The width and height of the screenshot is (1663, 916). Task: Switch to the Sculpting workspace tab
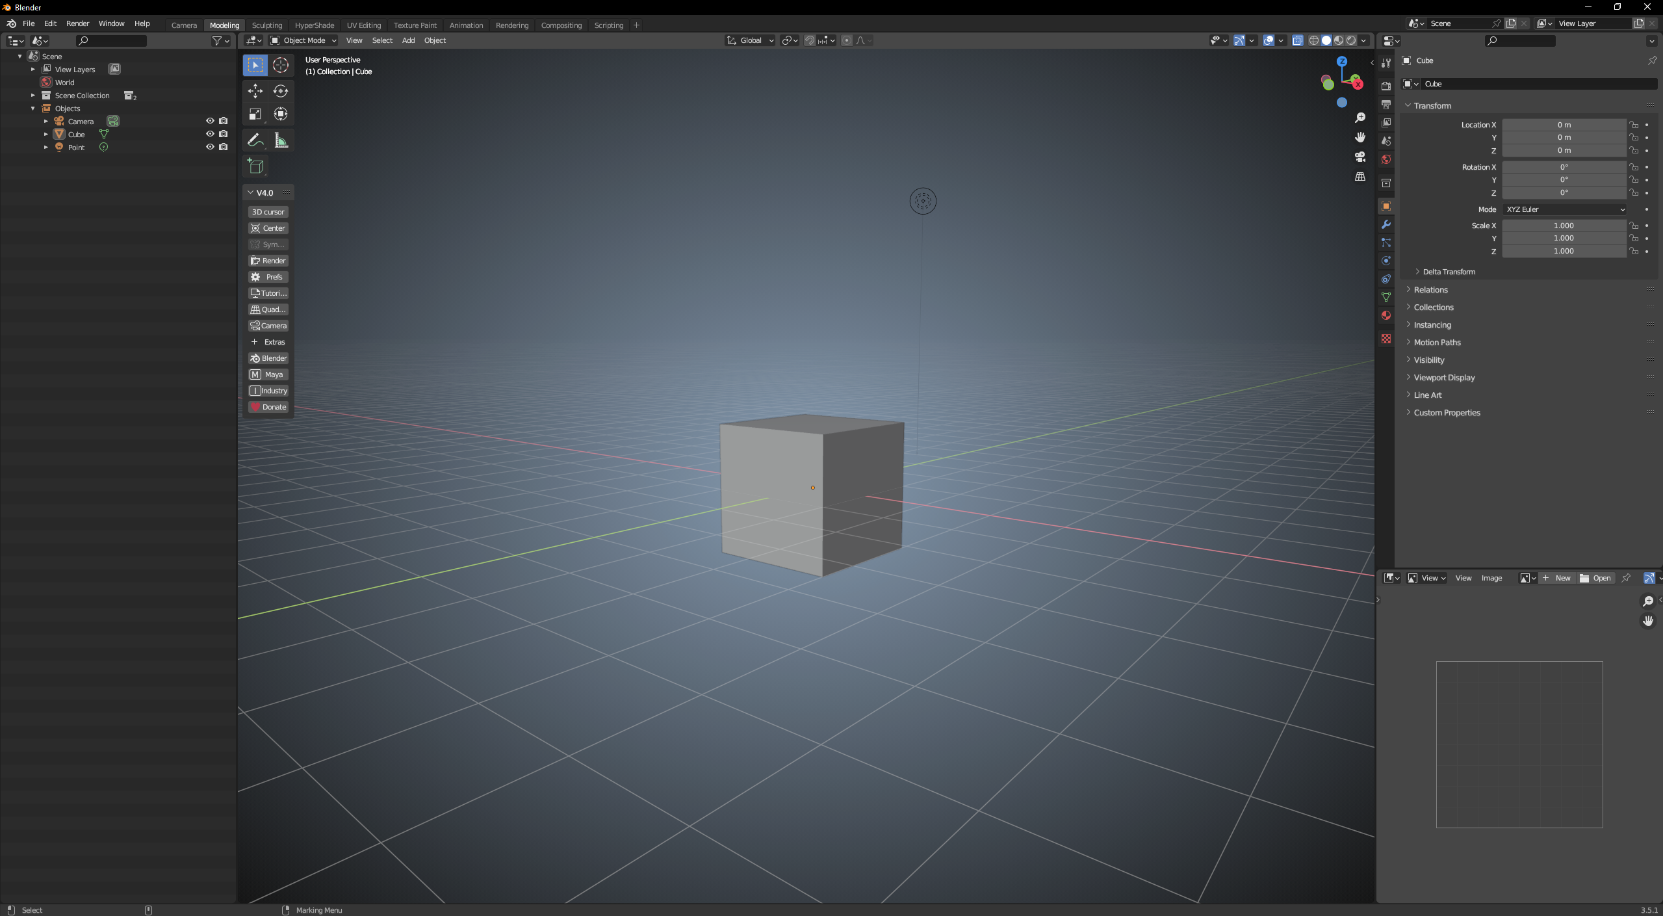coord(267,25)
